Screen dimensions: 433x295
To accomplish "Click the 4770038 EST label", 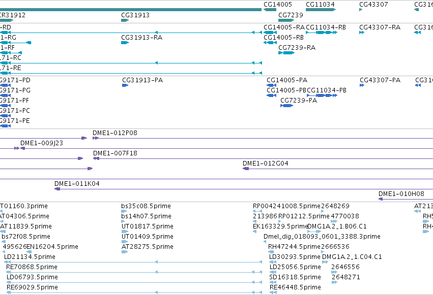I will (345, 216).
